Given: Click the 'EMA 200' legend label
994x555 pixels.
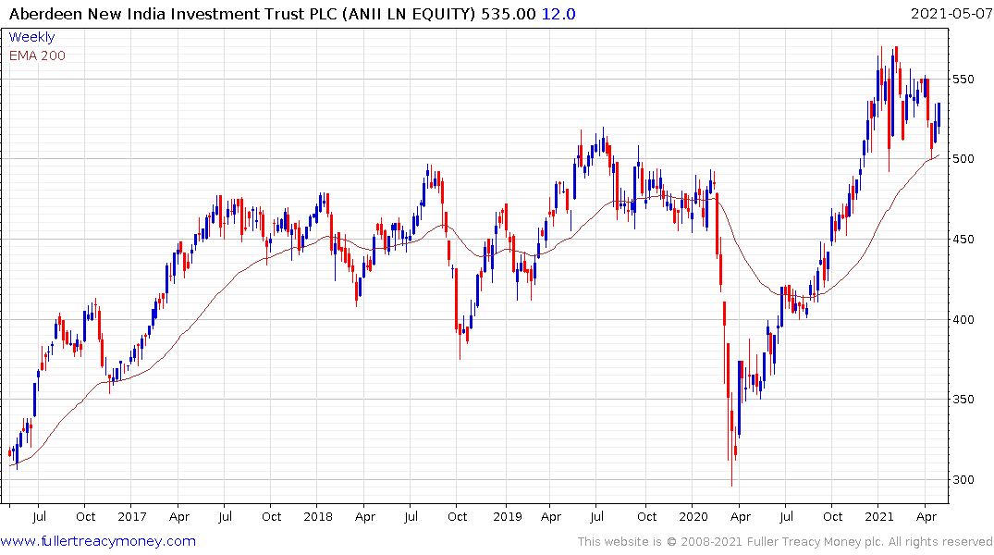Looking at the screenshot, I should click(37, 55).
